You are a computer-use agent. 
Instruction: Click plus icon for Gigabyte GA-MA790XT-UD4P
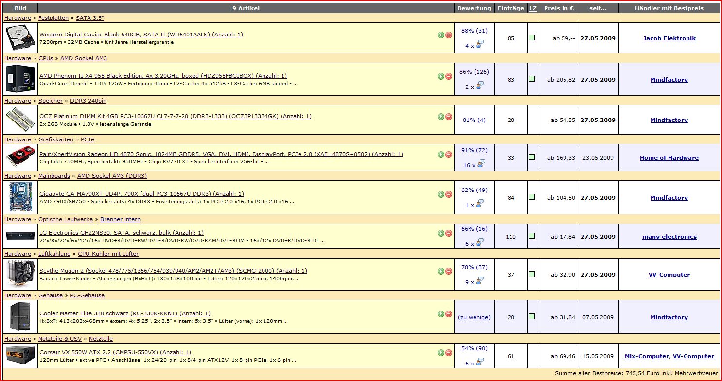440,194
